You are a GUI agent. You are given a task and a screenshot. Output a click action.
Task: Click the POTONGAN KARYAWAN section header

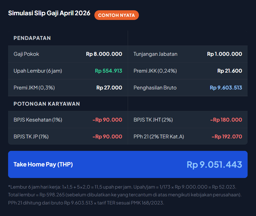(x=47, y=104)
